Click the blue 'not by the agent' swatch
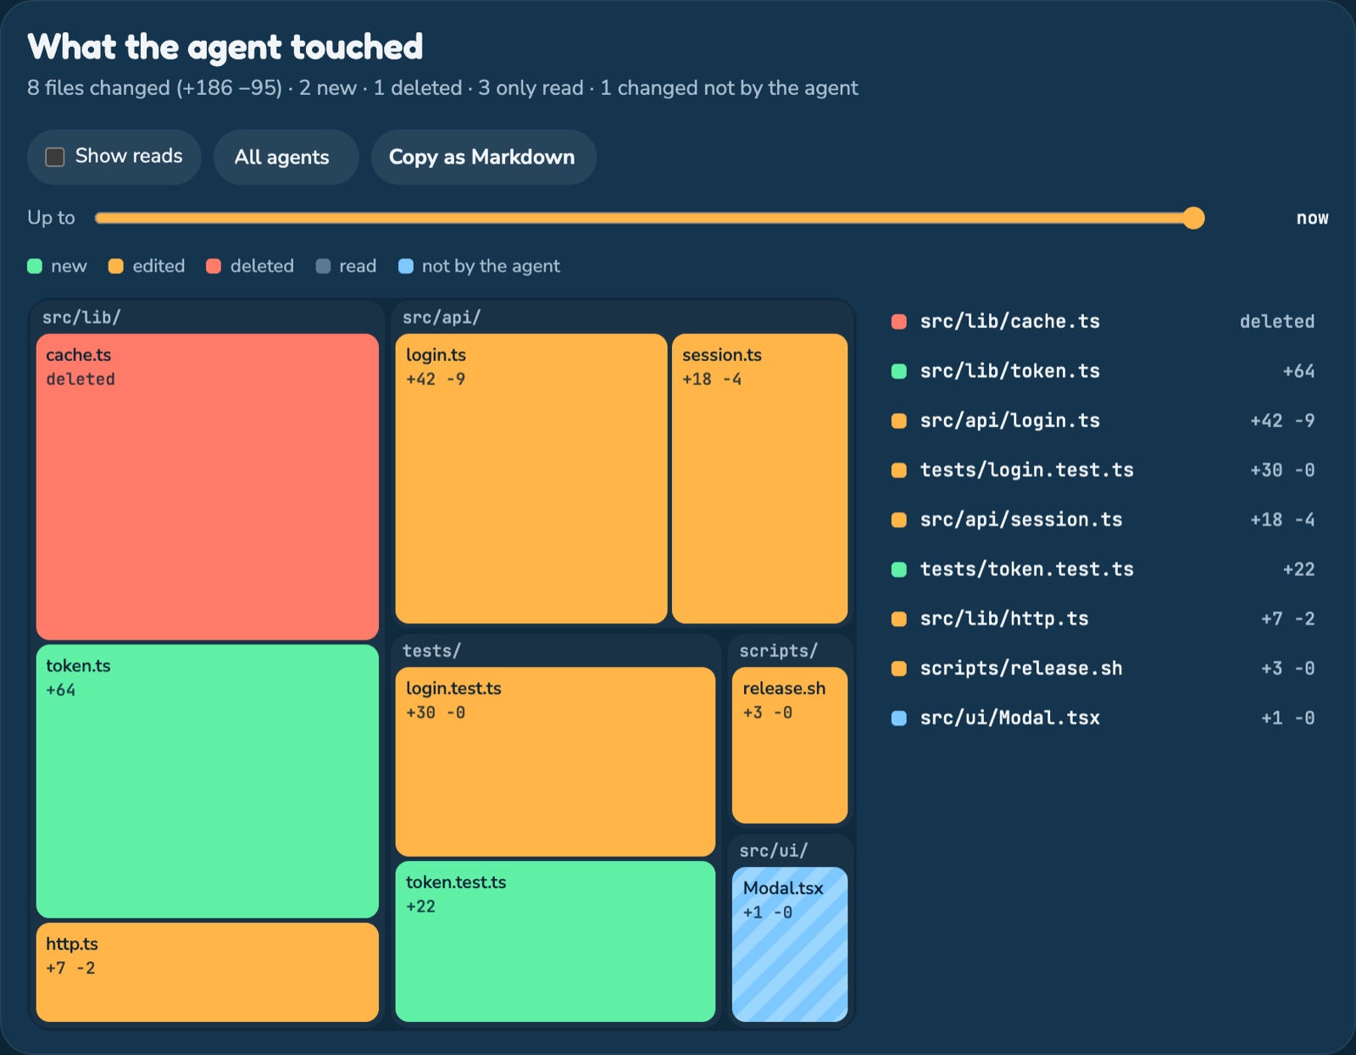 click(x=406, y=266)
